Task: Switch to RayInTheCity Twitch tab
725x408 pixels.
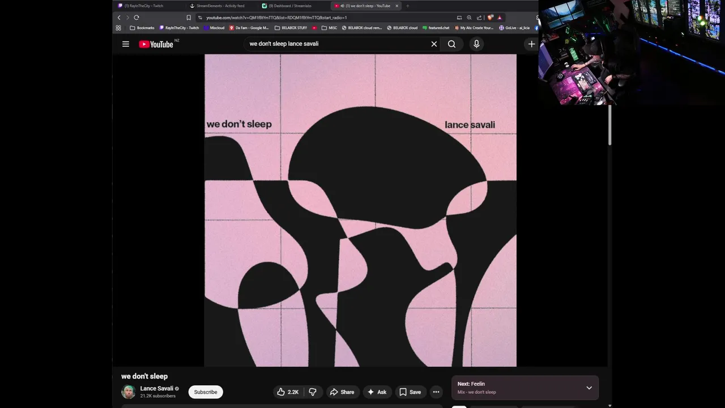Action: pos(149,6)
